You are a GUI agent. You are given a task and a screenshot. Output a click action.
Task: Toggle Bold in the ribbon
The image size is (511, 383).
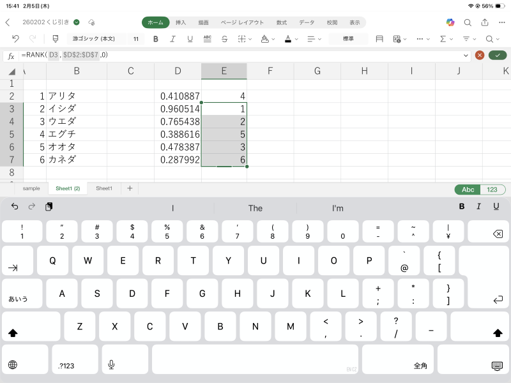tap(155, 39)
